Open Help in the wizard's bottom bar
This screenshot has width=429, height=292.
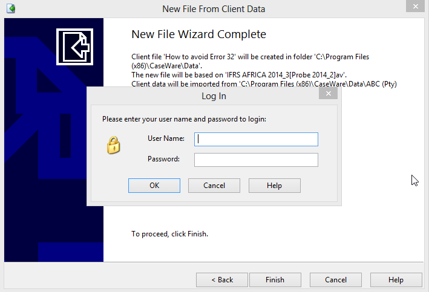[396, 280]
